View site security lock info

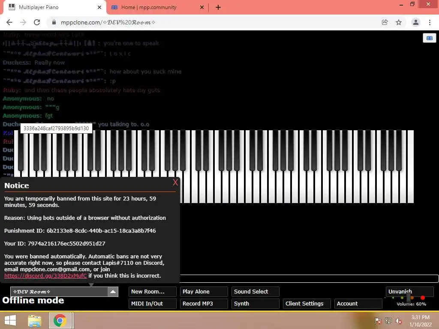point(54,22)
